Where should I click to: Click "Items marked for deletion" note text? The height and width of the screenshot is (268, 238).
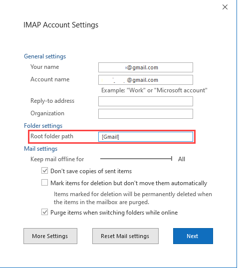pos(133,198)
